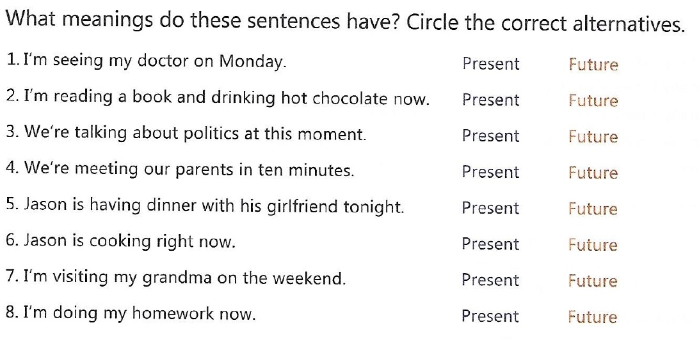Choose Future for doing my homework sentence

point(593,317)
